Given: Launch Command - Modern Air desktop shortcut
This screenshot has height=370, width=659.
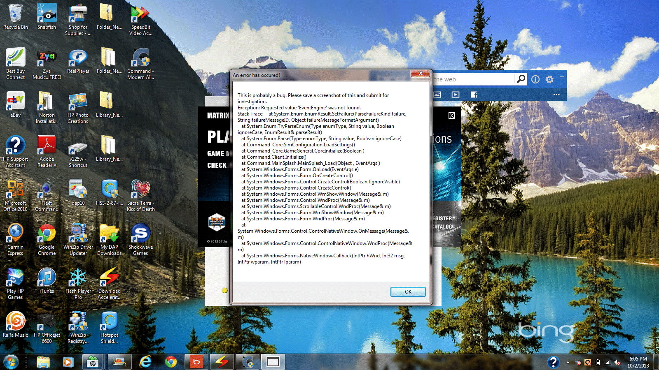Looking at the screenshot, I should pyautogui.click(x=141, y=64).
